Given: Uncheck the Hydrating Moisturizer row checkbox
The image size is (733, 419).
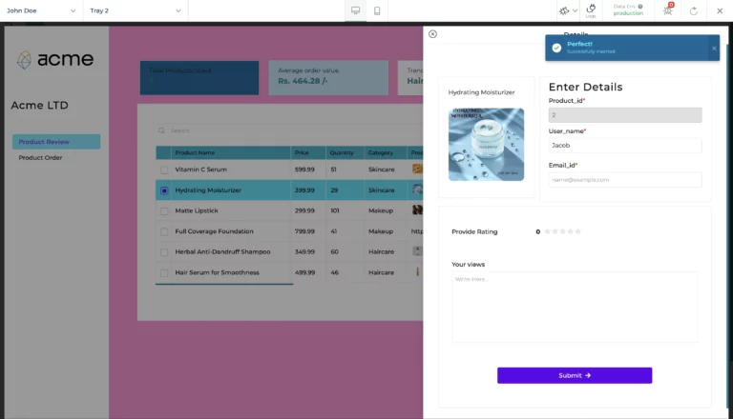Looking at the screenshot, I should (x=164, y=190).
